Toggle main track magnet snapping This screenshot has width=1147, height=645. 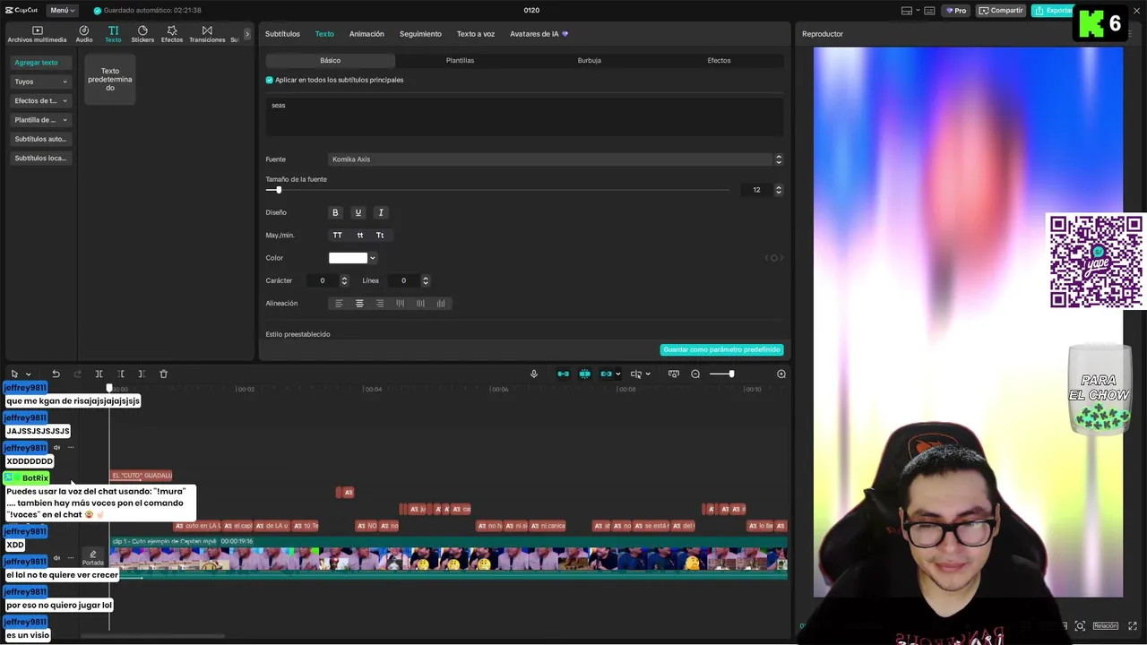pyautogui.click(x=563, y=374)
